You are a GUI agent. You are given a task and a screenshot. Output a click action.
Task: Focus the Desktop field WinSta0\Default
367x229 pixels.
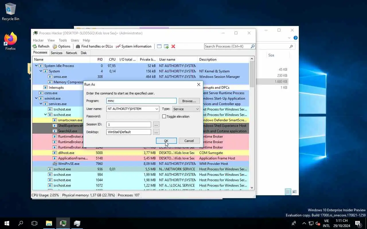click(x=128, y=132)
